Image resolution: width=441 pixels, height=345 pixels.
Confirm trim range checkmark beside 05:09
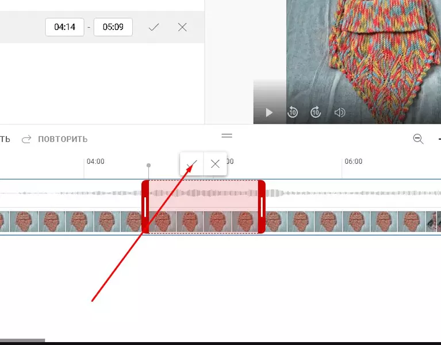[154, 27]
